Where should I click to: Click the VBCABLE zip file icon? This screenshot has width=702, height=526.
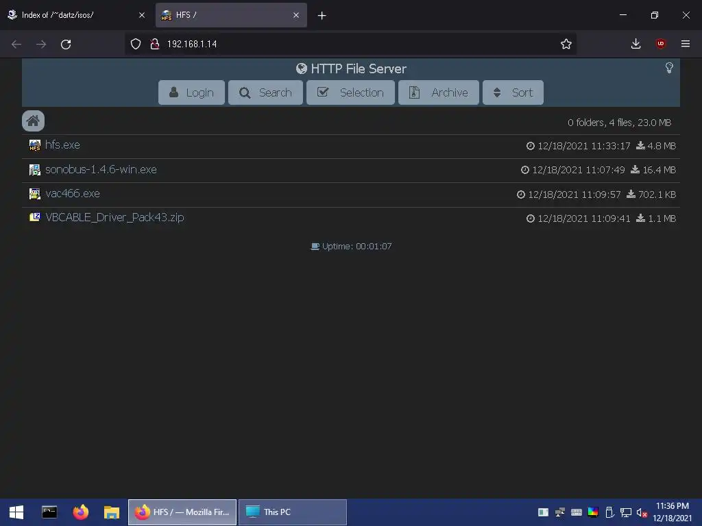point(34,217)
